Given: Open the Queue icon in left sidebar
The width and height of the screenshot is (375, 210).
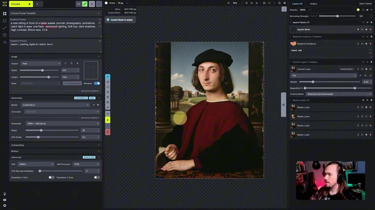Looking at the screenshot, I should tap(4, 42).
